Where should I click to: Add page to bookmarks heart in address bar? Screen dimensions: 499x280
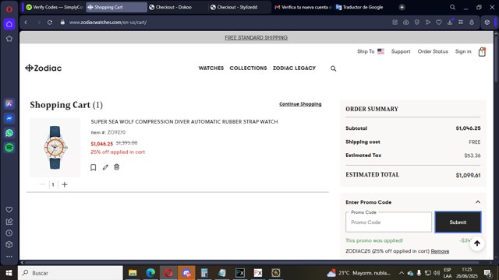click(x=439, y=23)
